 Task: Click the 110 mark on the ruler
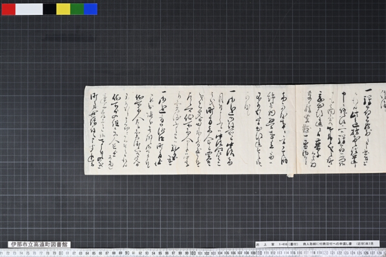(259, 253)
